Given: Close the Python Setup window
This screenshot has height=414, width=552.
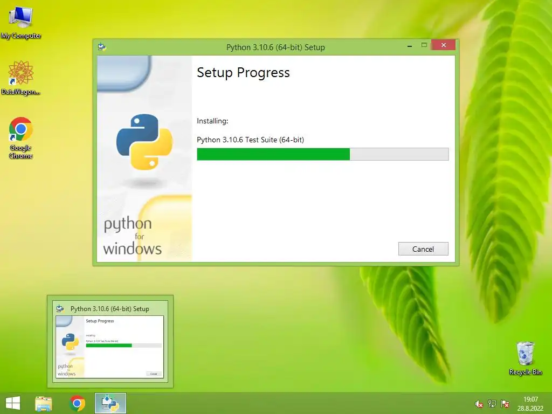Looking at the screenshot, I should [x=444, y=45].
